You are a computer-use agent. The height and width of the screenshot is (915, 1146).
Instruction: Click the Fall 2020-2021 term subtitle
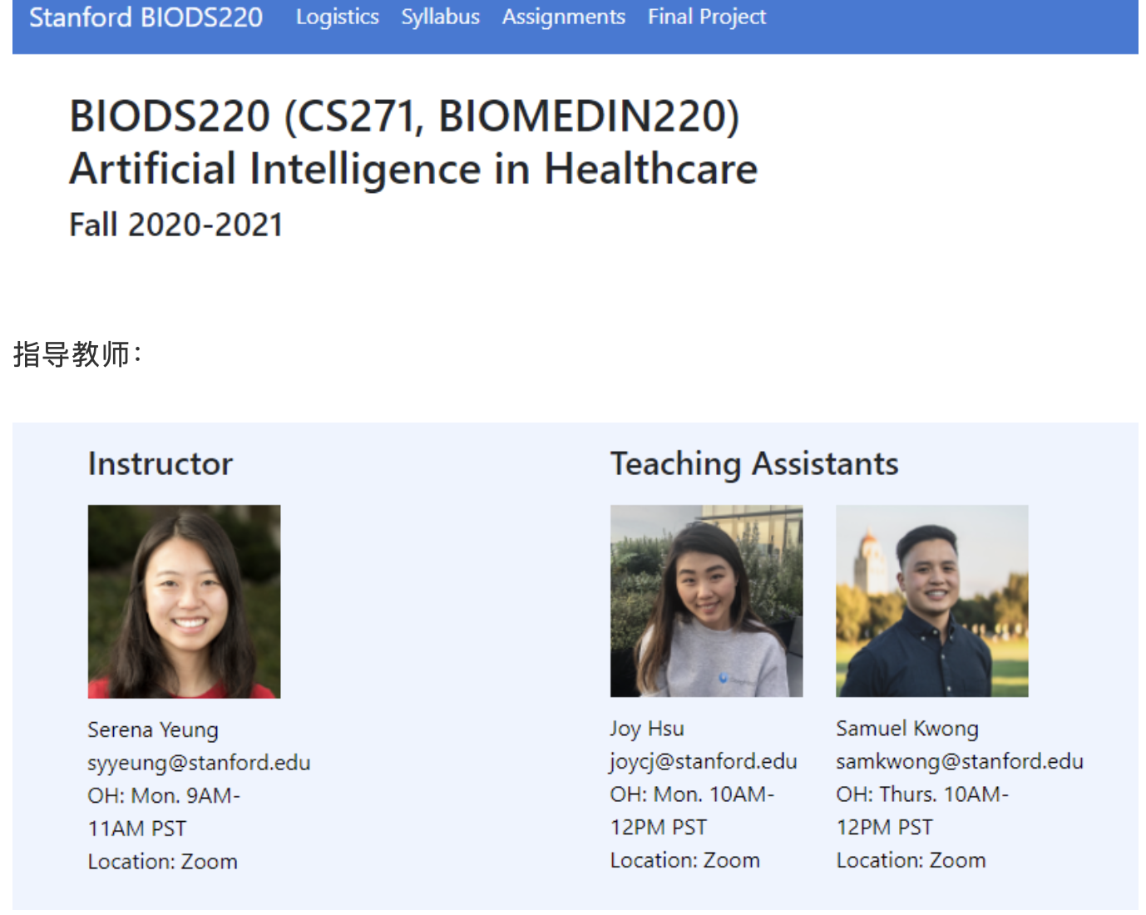pyautogui.click(x=176, y=225)
